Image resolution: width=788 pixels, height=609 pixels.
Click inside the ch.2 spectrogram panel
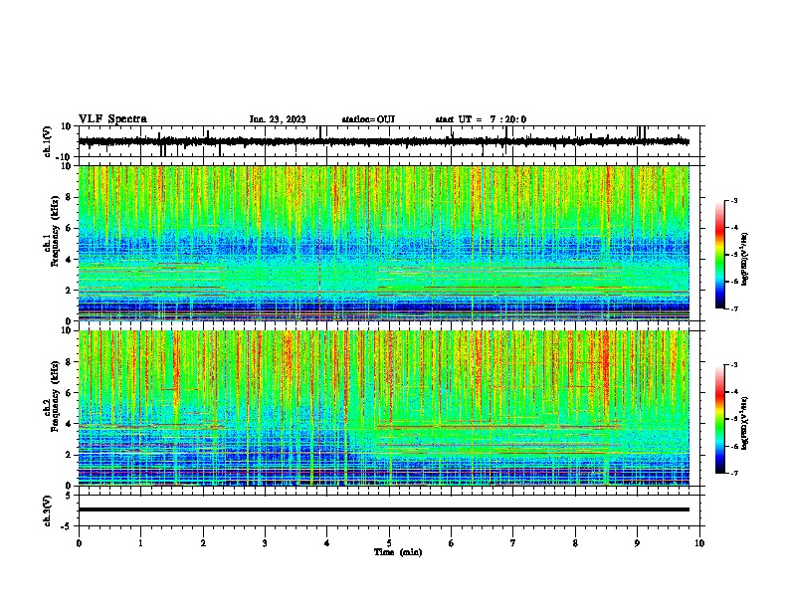[384, 408]
